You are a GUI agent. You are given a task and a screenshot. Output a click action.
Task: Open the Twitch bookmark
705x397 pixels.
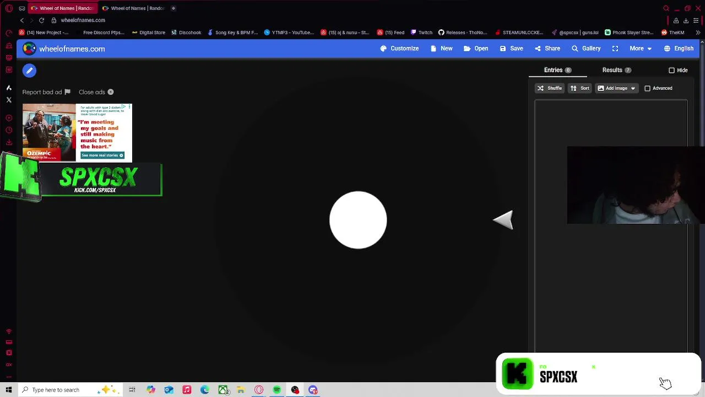pos(421,33)
